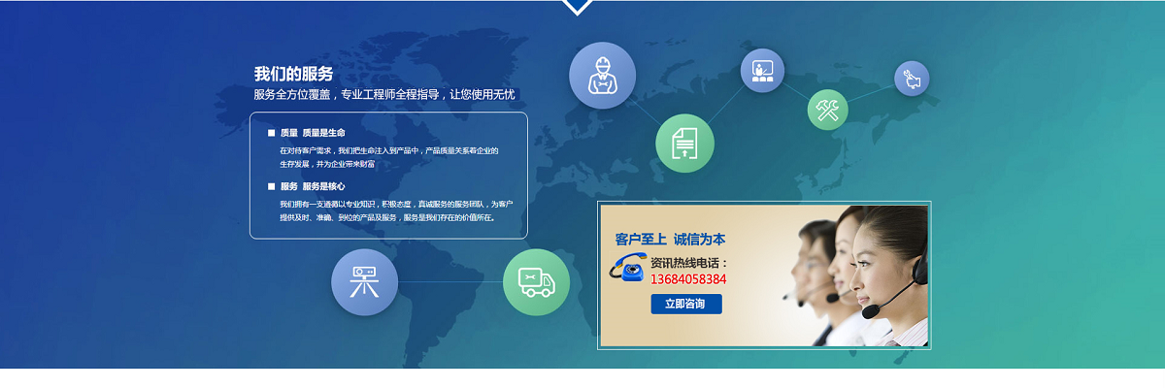This screenshot has width=1165, height=388.
Task: Select the training presentation icon
Action: 762,71
